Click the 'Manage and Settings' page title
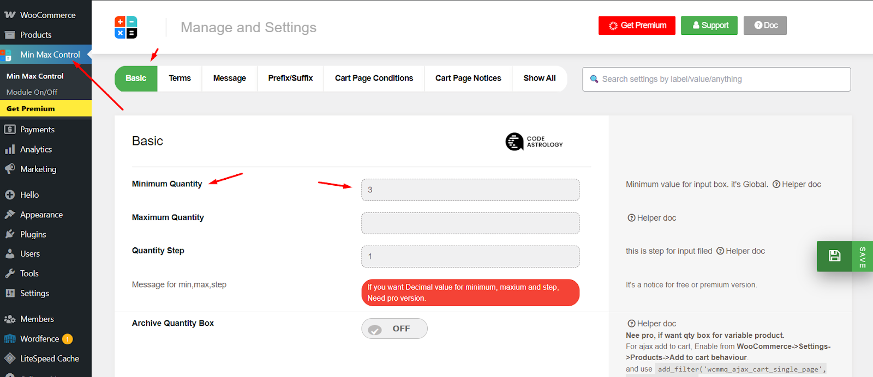This screenshot has width=873, height=377. [248, 27]
